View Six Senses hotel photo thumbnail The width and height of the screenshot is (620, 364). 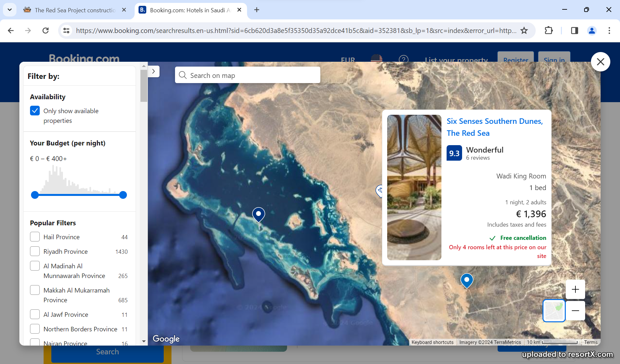pos(414,187)
